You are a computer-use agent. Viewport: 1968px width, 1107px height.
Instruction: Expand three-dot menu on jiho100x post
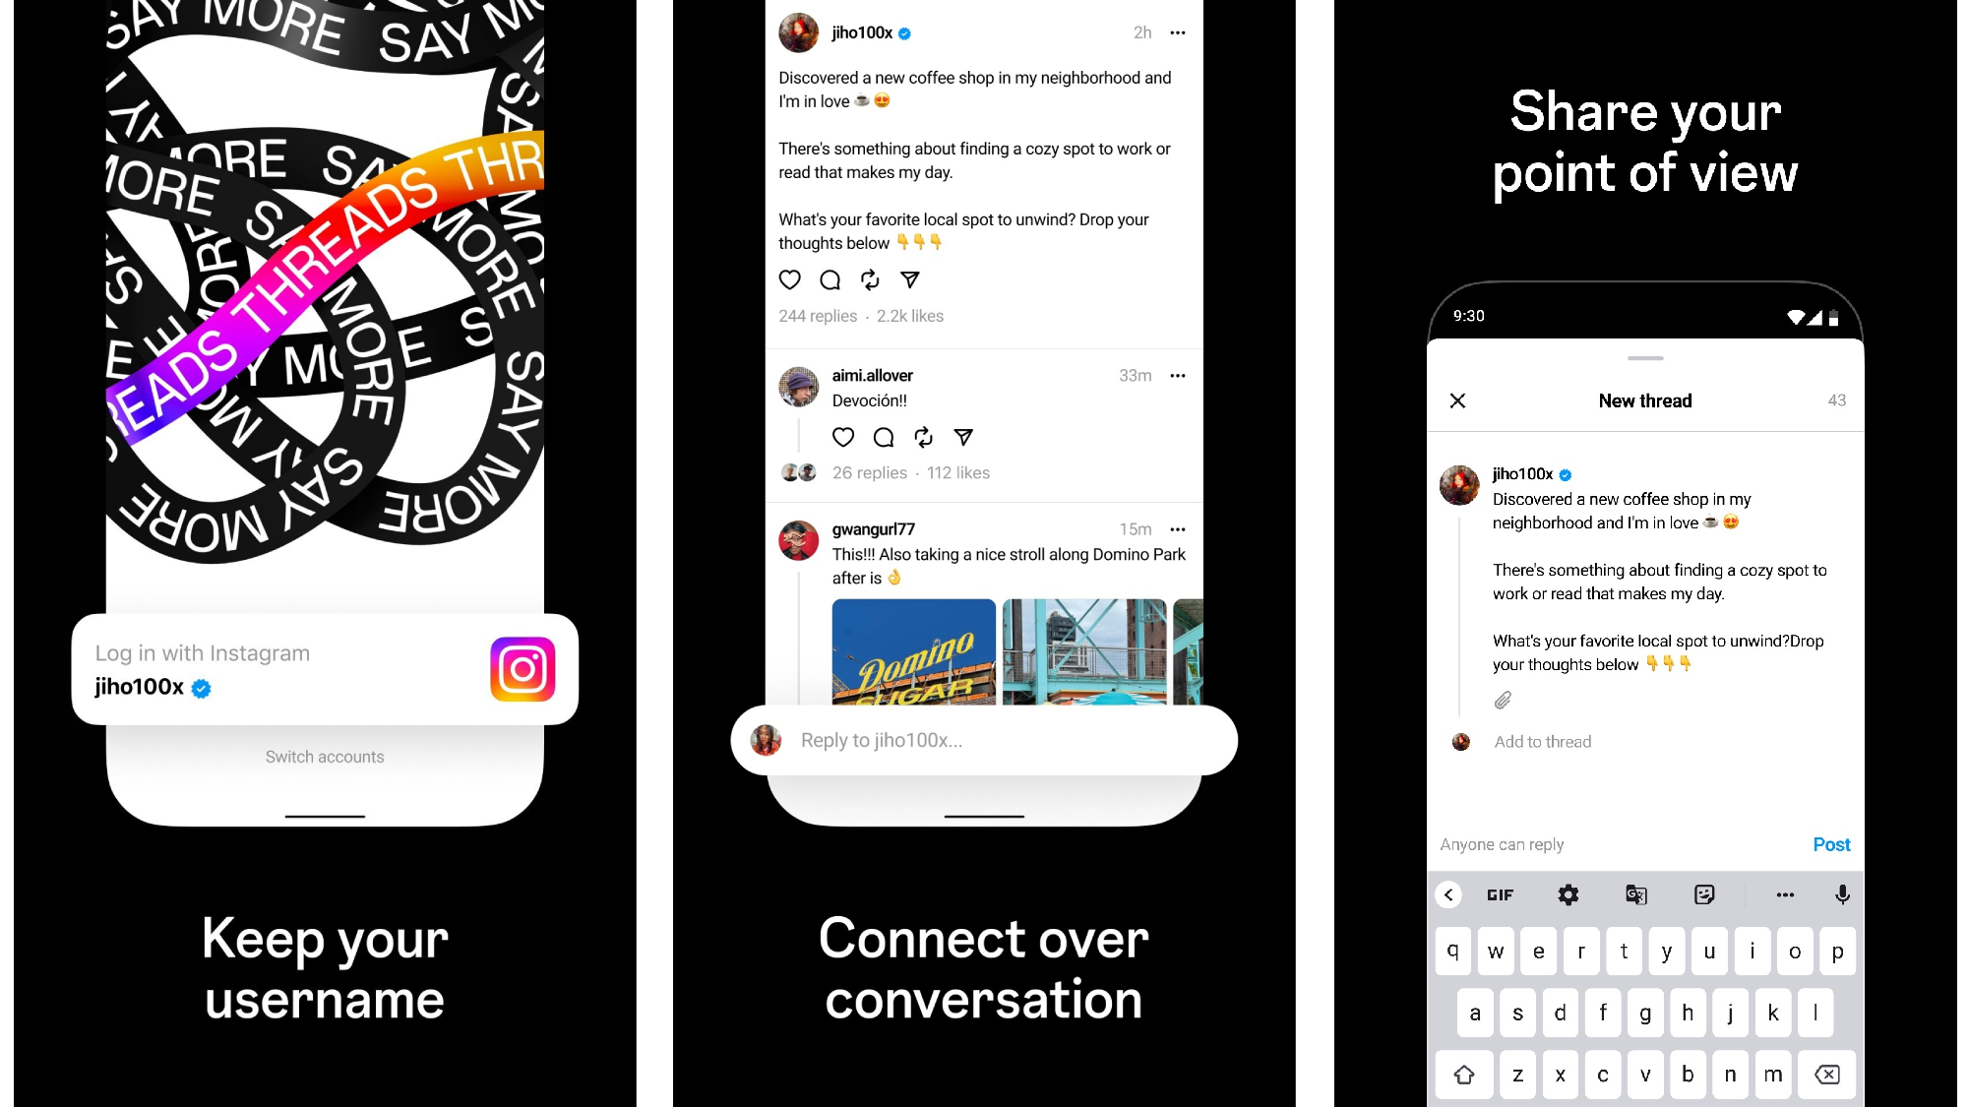1176,31
